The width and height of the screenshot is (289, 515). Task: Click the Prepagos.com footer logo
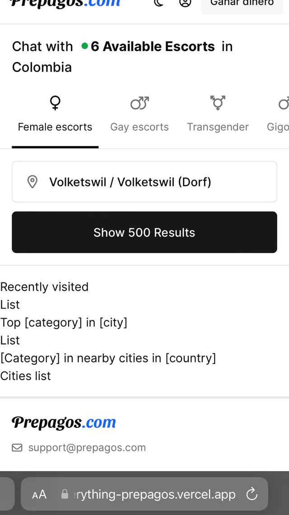tap(63, 422)
